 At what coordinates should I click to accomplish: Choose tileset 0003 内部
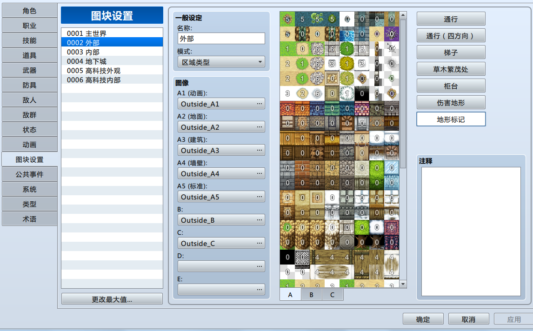point(112,52)
